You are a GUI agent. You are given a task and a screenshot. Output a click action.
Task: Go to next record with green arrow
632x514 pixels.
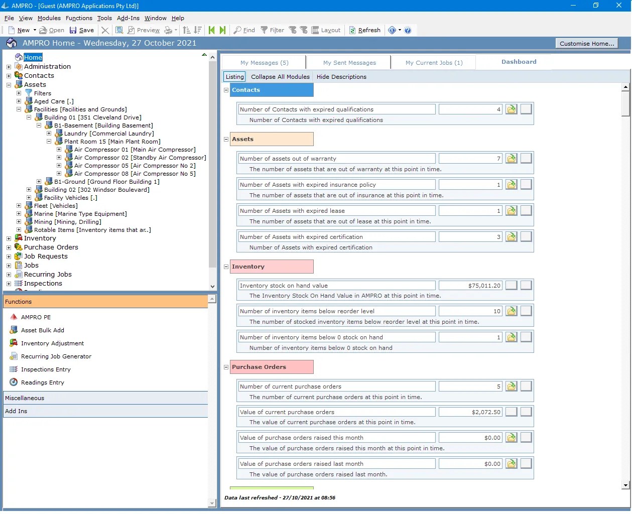point(222,30)
